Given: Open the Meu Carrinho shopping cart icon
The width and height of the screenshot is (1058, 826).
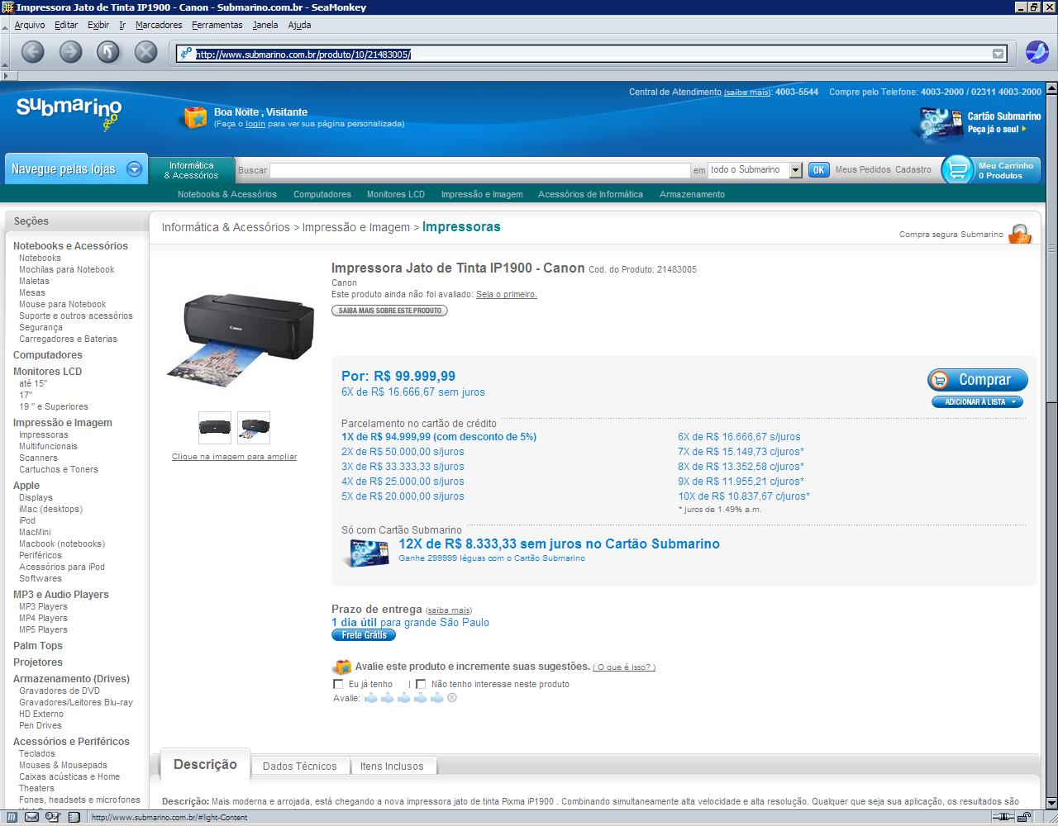Looking at the screenshot, I should 958,169.
